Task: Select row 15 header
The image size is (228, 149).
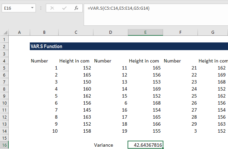Action: pos(4,138)
